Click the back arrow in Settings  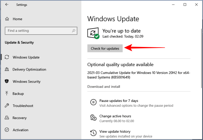[x=7, y=4]
